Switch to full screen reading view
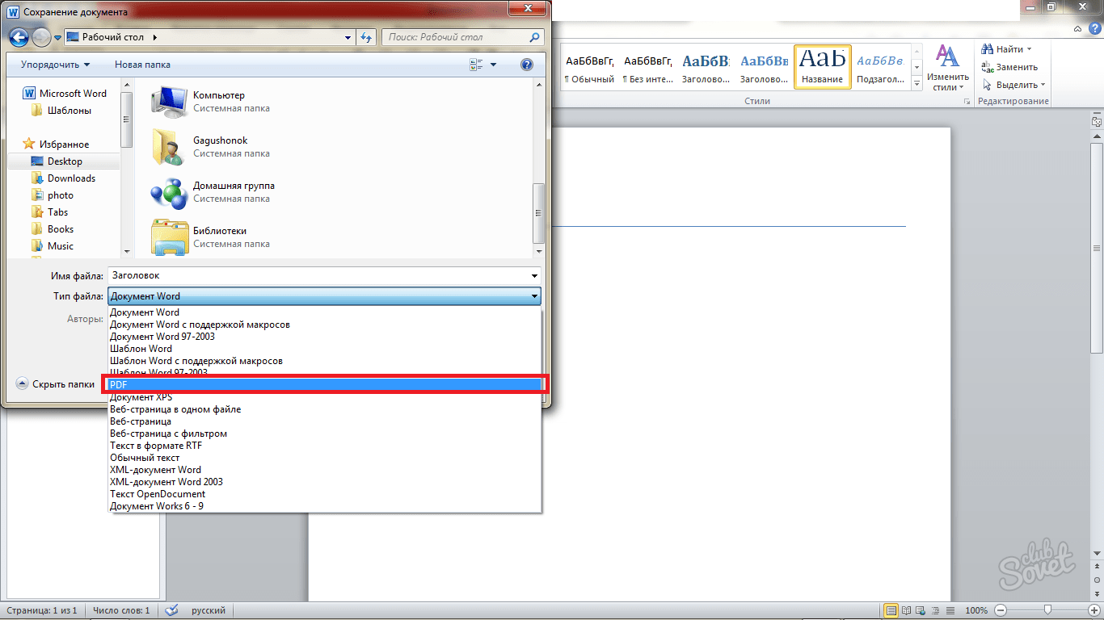 point(906,610)
